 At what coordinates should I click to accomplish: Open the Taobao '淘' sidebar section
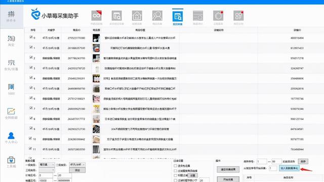tap(11, 40)
